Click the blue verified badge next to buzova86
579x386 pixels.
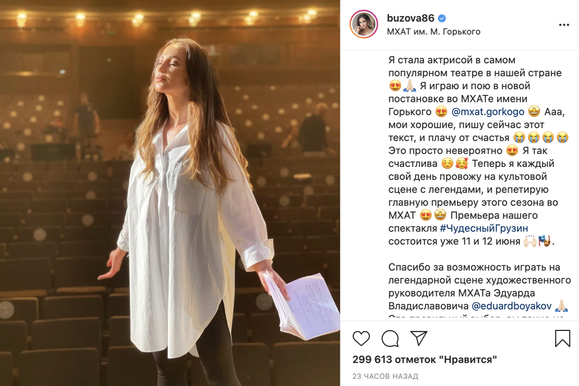[x=442, y=18]
